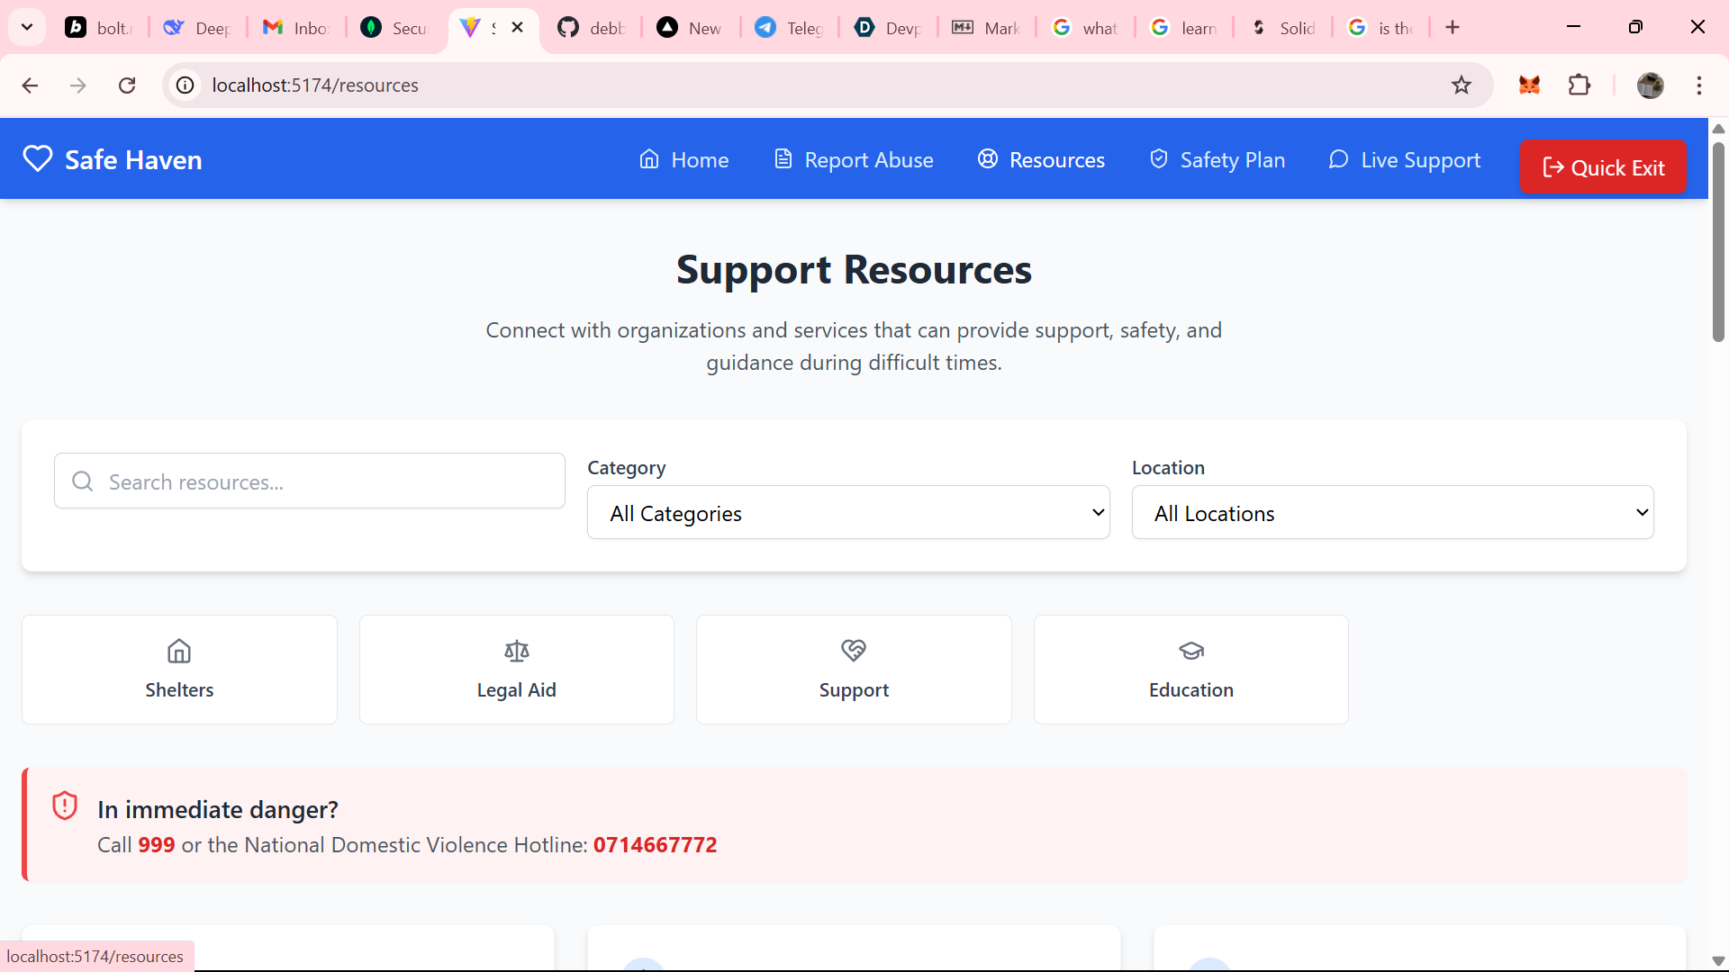The height and width of the screenshot is (972, 1729).
Task: Open Live Support chat bubble icon
Action: click(x=1339, y=158)
